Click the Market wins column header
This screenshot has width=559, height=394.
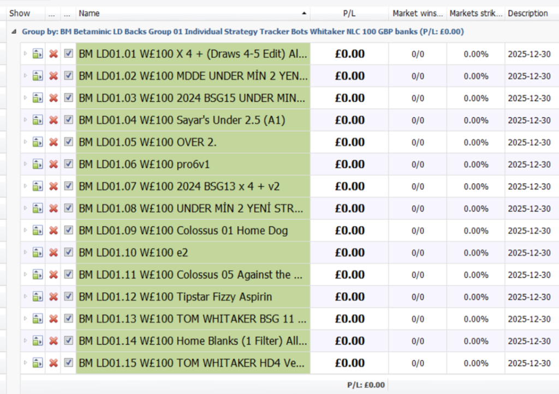pos(418,13)
